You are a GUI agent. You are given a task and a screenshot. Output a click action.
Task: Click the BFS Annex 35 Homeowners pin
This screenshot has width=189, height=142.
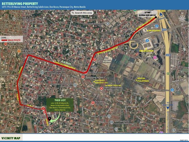[x=14, y=19]
